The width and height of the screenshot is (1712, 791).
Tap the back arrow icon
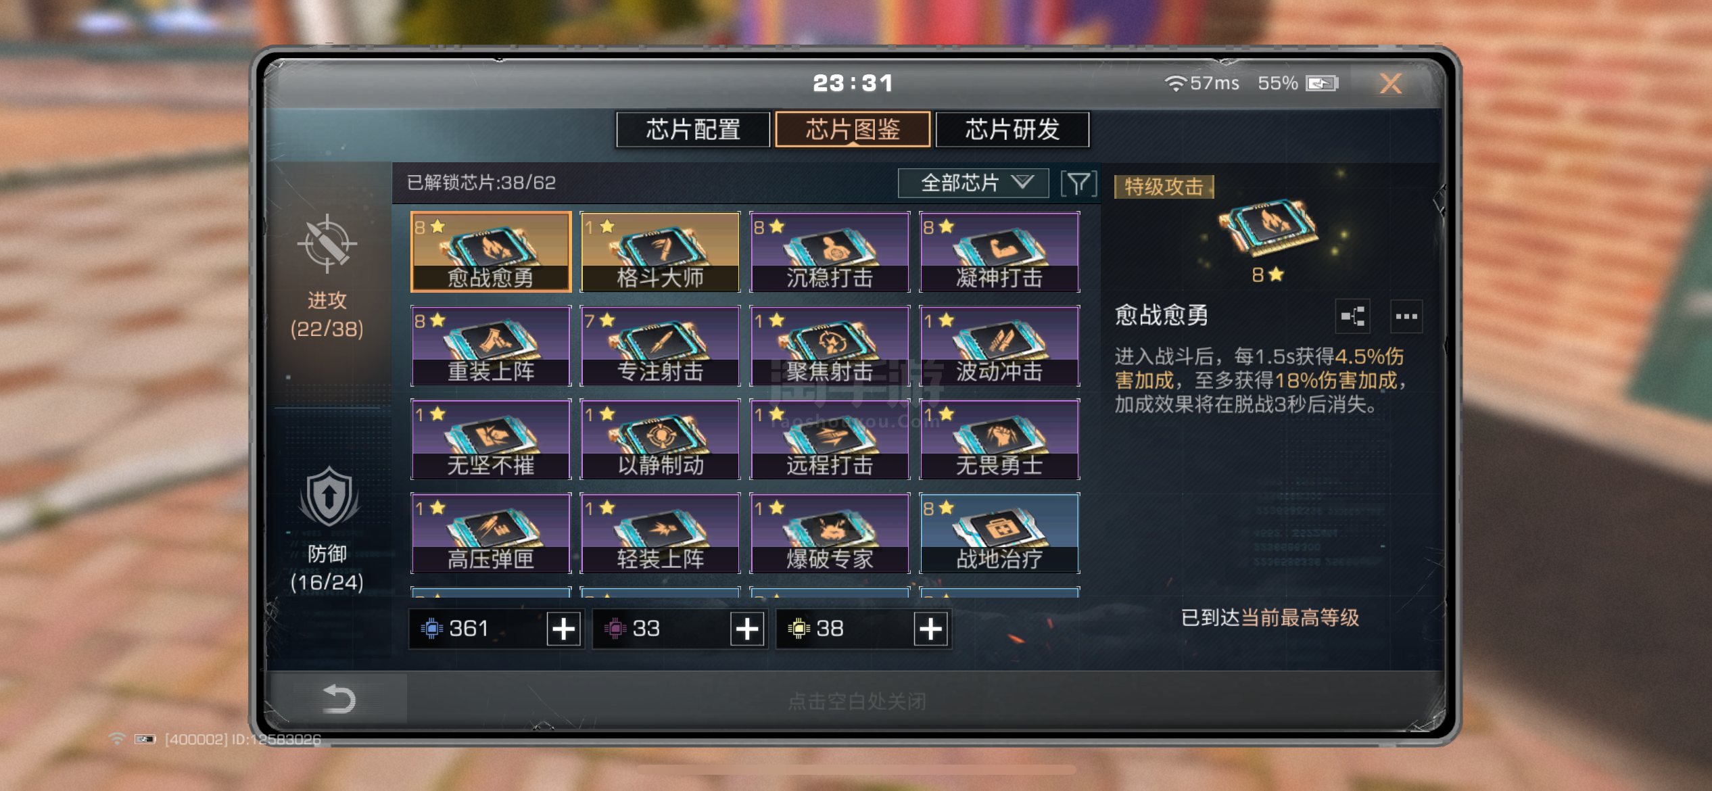point(339,699)
